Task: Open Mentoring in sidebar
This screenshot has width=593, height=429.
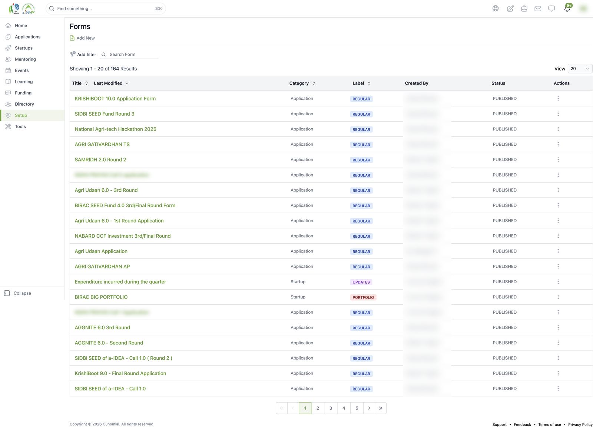Action: click(x=32, y=59)
